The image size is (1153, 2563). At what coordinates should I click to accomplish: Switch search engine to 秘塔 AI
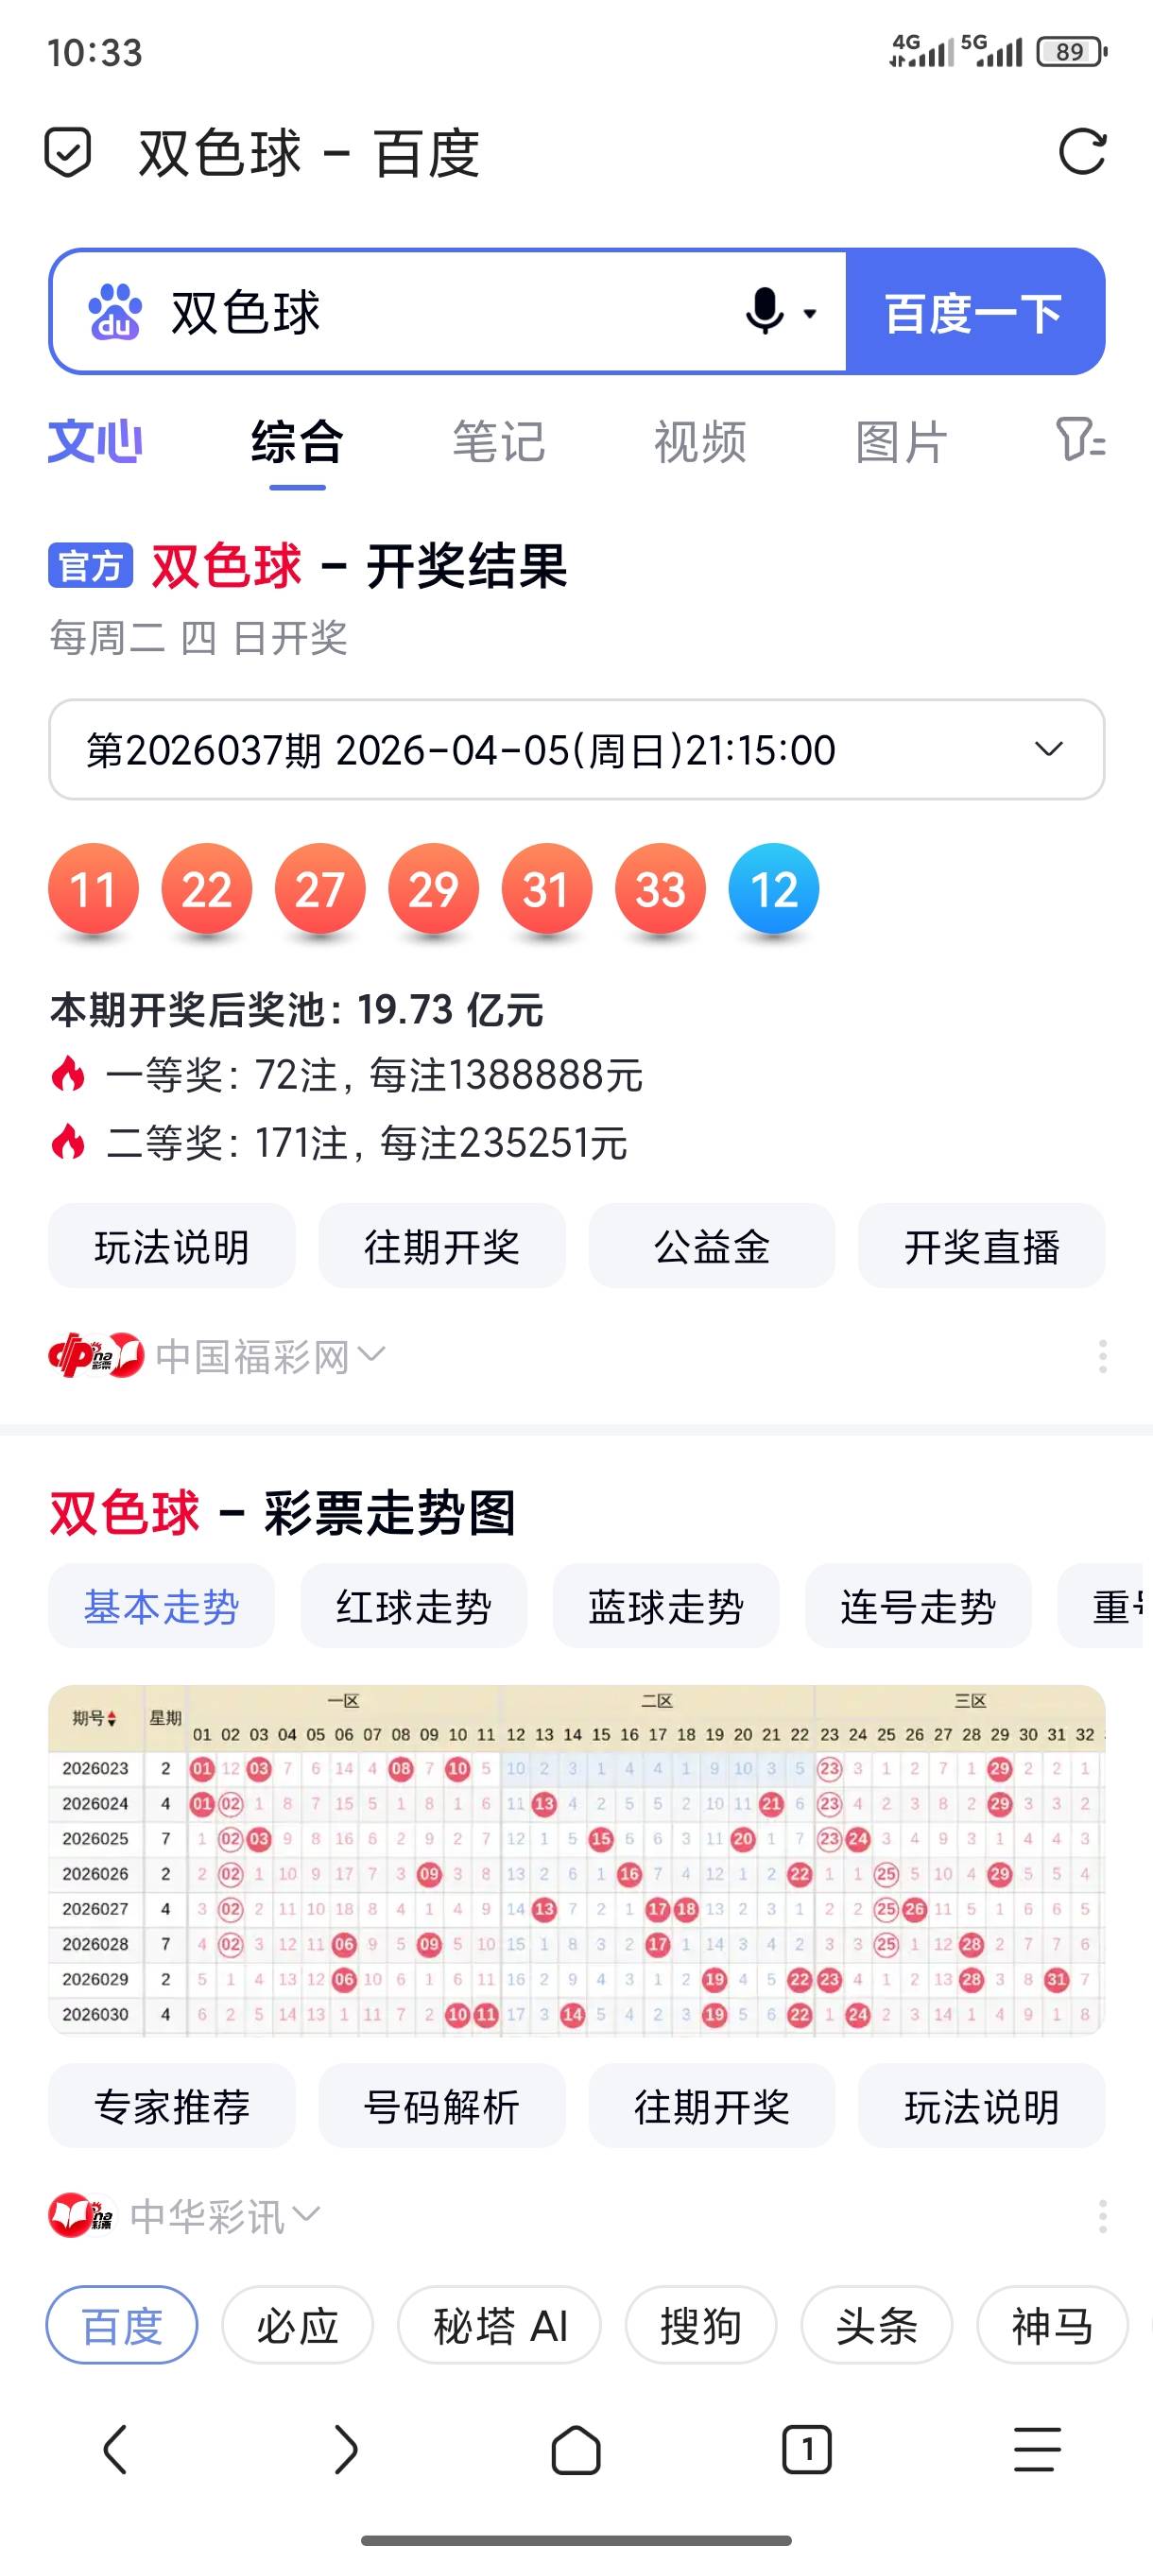pyautogui.click(x=499, y=2325)
